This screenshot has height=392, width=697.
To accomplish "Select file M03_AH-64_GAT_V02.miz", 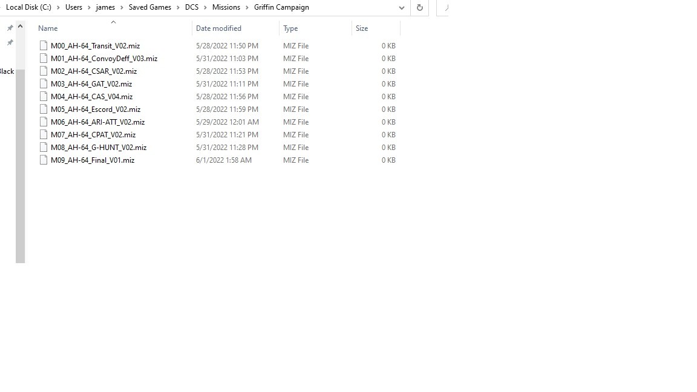I will coord(91,83).
